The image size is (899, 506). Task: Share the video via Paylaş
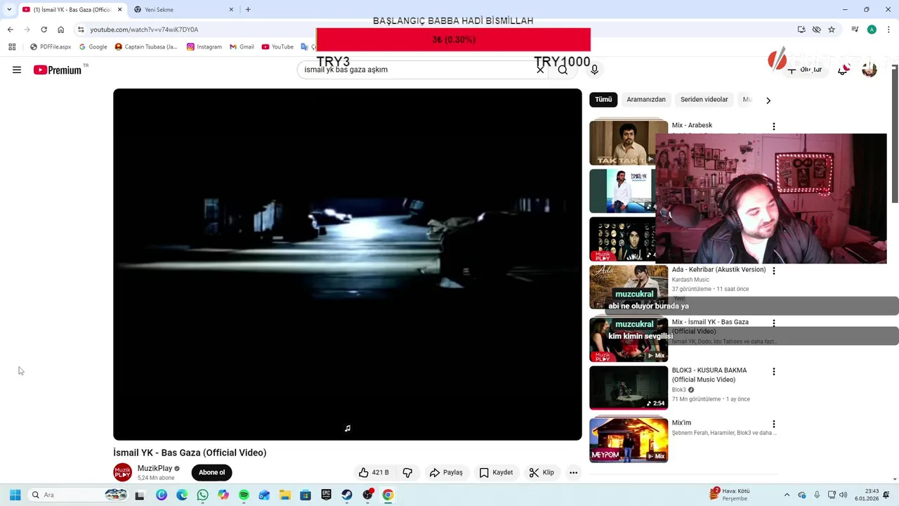point(446,472)
